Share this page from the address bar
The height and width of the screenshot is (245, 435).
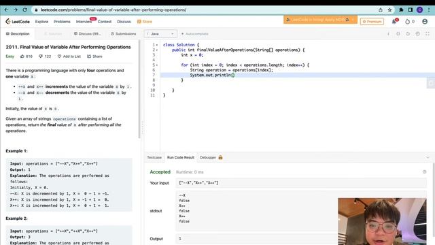[381, 10]
